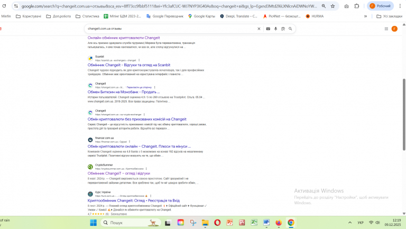Open Chrome three-dot menu
The height and width of the screenshot is (229, 406).
point(400,6)
